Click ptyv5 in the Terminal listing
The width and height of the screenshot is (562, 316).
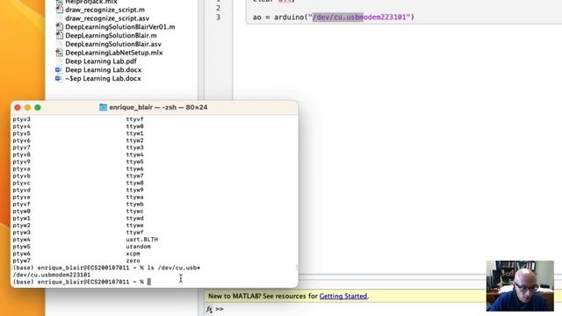tap(21, 133)
